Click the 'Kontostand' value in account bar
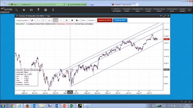This screenshot has width=193, height=108. tap(127, 11)
